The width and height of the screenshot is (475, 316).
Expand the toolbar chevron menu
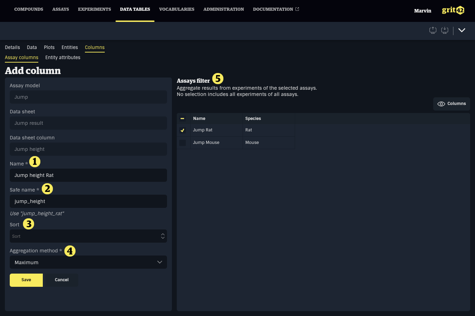[461, 30]
